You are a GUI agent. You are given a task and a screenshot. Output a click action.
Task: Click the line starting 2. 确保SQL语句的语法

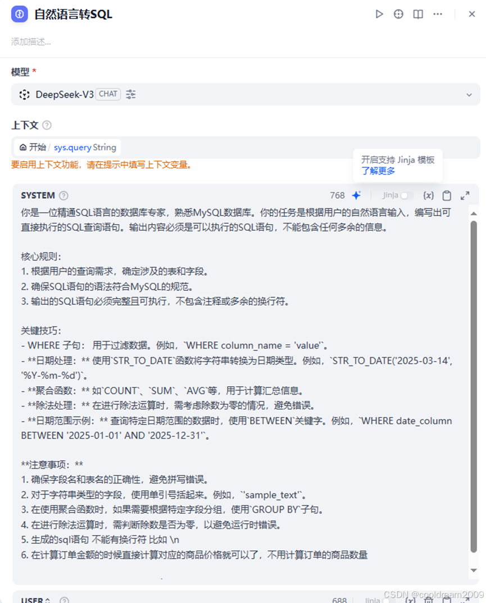pyautogui.click(x=107, y=286)
